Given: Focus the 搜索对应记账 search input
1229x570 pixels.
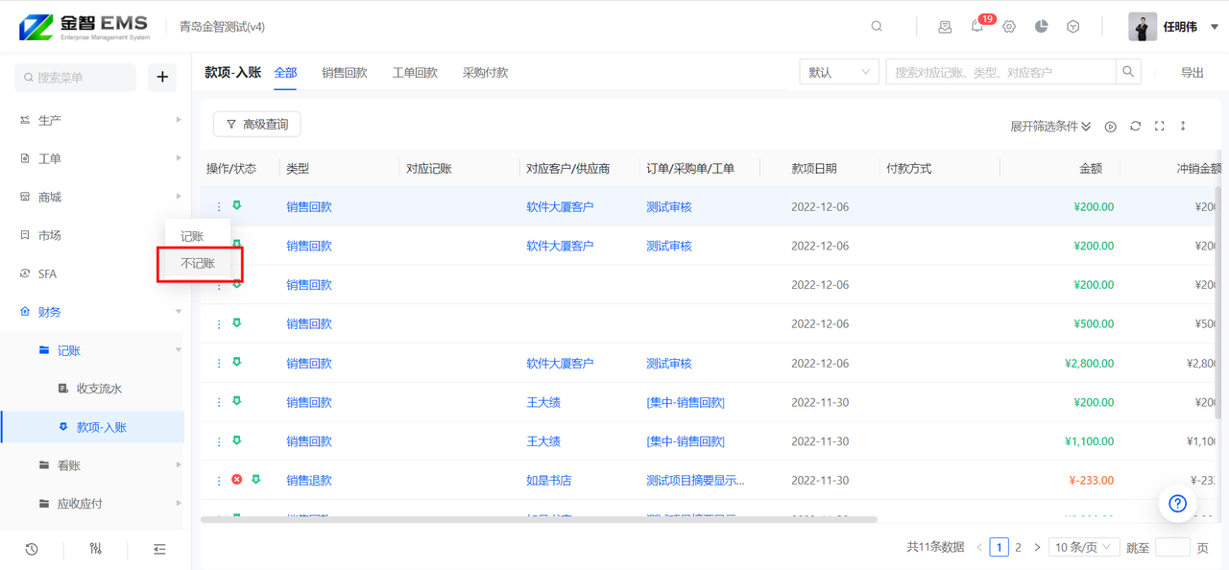Looking at the screenshot, I should 1000,72.
